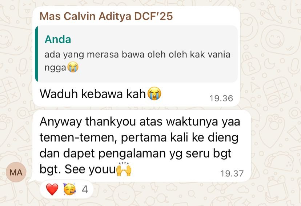The height and width of the screenshot is (206, 301).
Task: Open sender name Mas Calvin Aditya DCF'25
Action: (x=106, y=16)
